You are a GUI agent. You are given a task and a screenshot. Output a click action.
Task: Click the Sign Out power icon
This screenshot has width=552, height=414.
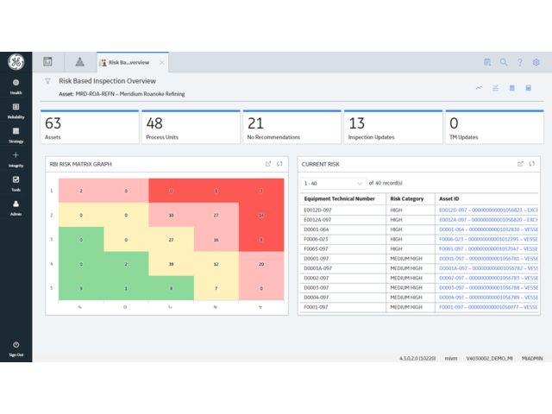[16, 347]
